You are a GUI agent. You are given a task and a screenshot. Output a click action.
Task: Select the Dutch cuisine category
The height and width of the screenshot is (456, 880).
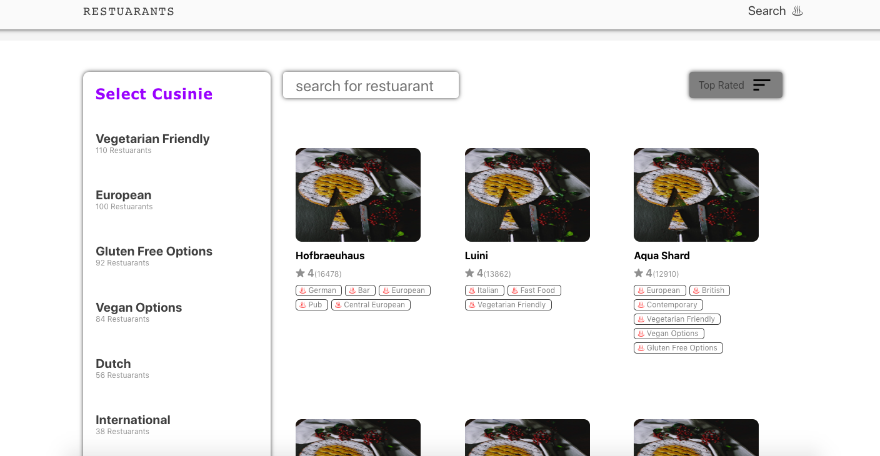click(113, 364)
